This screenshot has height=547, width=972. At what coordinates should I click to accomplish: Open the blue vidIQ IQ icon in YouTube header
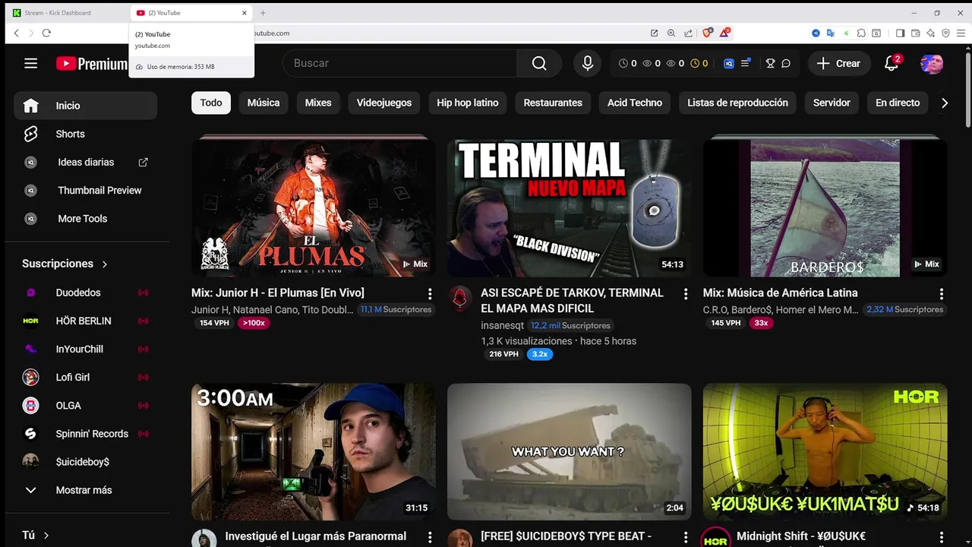[728, 64]
